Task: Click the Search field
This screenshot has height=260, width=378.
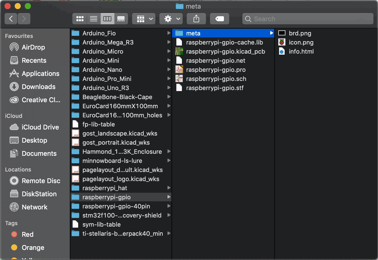Action: point(308,19)
